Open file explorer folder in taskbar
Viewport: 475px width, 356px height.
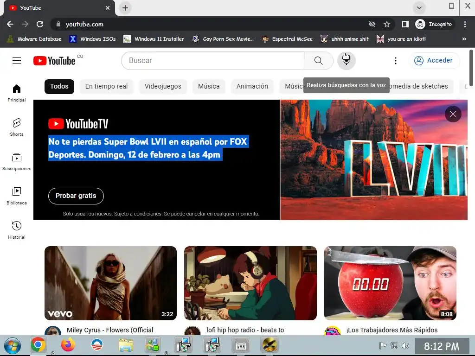pos(126,345)
